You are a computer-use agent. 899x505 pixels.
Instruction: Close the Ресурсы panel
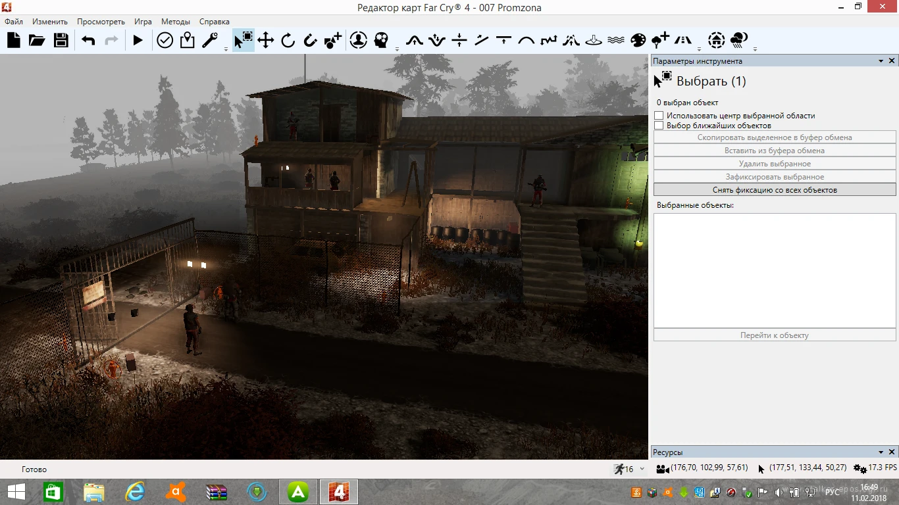click(892, 452)
